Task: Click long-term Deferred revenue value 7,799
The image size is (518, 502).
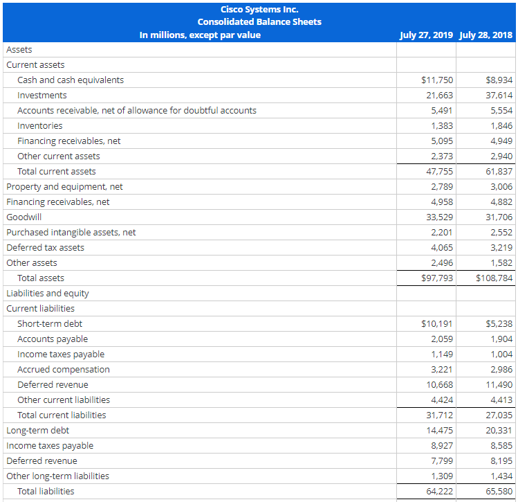Action: pos(442,460)
